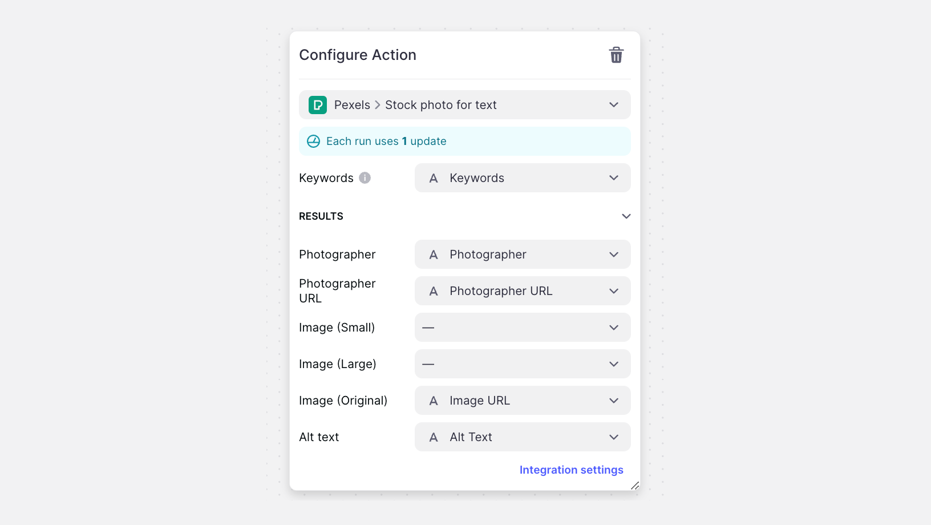Click the 'A' icon in Photographer URL field
This screenshot has height=525, width=931.
[434, 290]
